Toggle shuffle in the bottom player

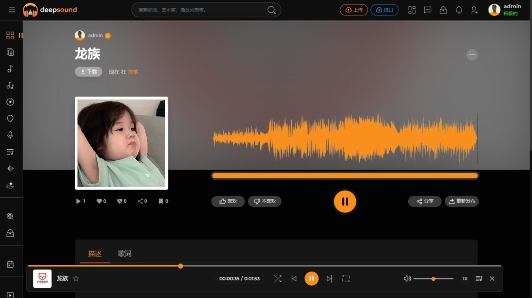point(278,279)
